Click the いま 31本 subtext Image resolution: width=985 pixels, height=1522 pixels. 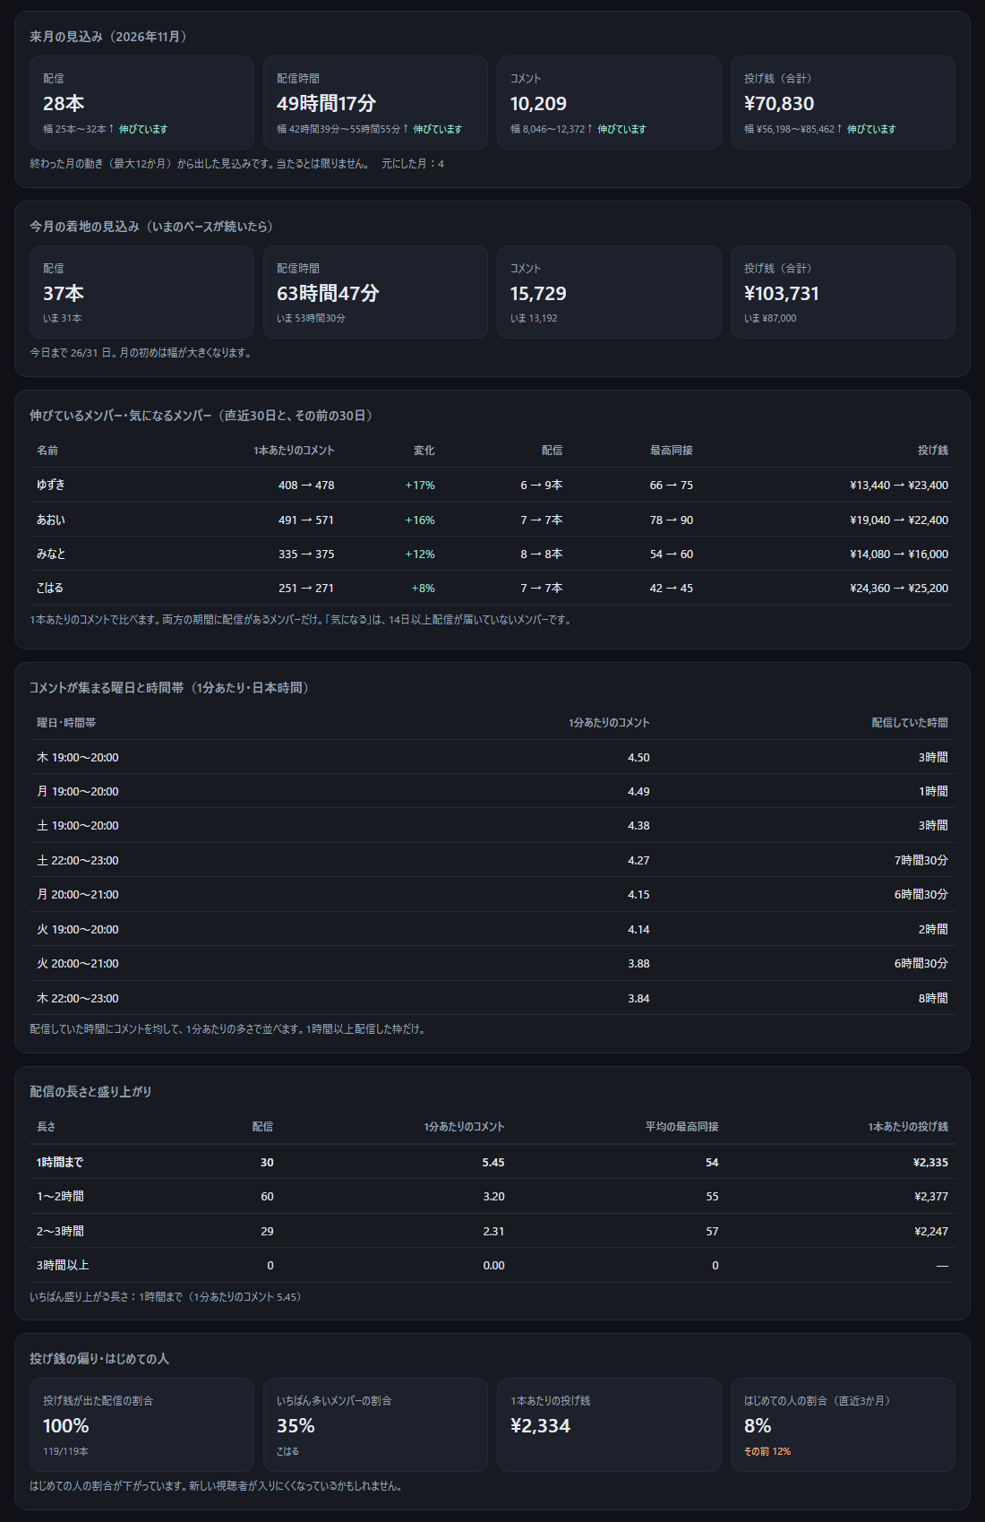click(x=62, y=318)
